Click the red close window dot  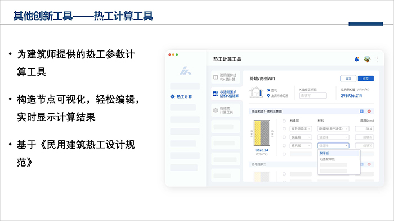[x=169, y=54]
